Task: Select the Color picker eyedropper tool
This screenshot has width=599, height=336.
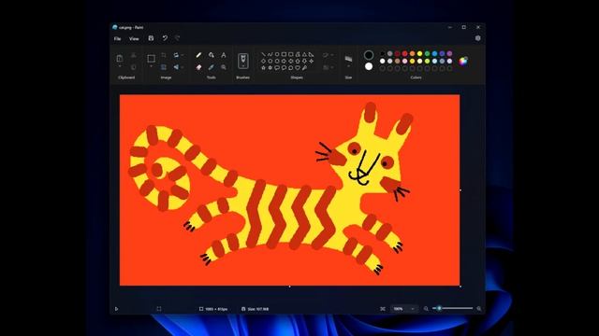Action: 212,67
